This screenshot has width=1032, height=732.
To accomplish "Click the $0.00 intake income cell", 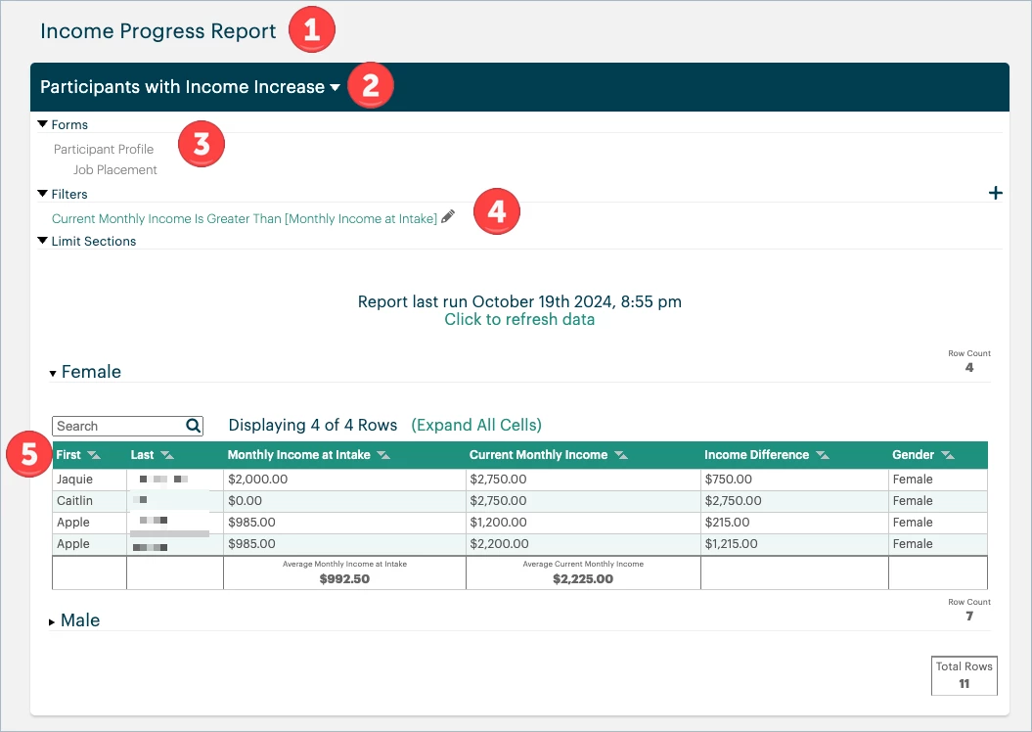I will pos(345,501).
